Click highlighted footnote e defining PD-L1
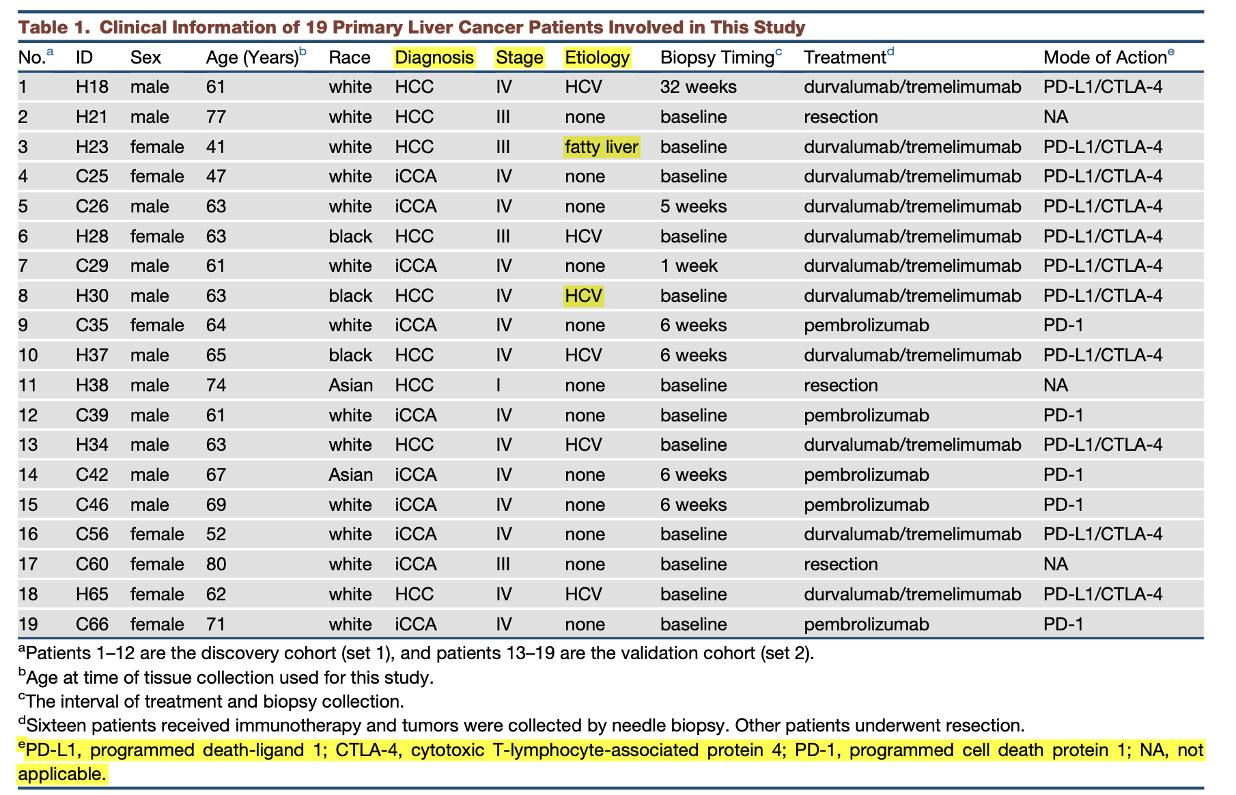This screenshot has height=795, width=1236. pos(610,762)
